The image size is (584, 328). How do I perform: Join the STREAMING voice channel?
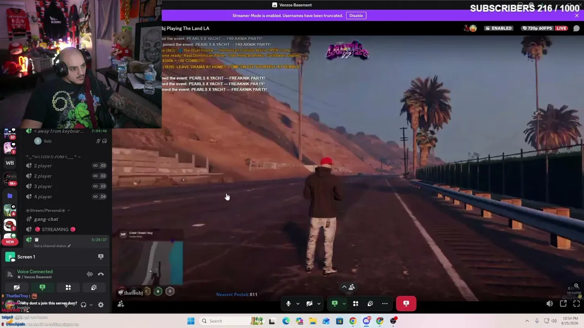(x=67, y=230)
